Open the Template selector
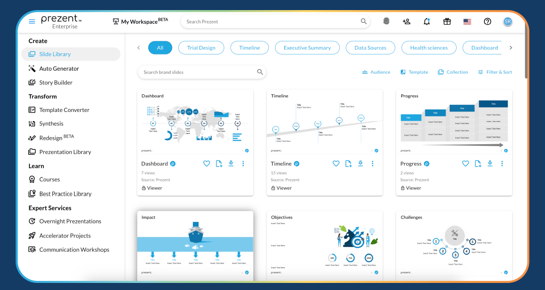 tap(414, 72)
